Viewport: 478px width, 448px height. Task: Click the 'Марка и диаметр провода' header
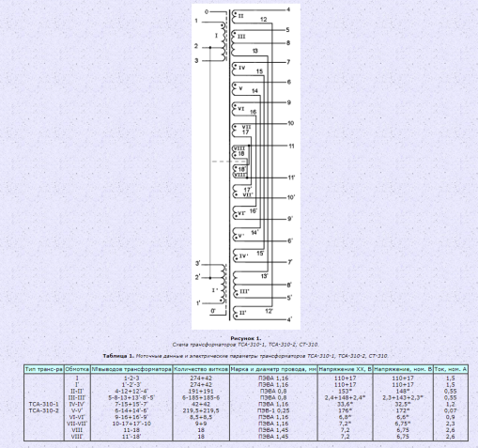[273, 369]
